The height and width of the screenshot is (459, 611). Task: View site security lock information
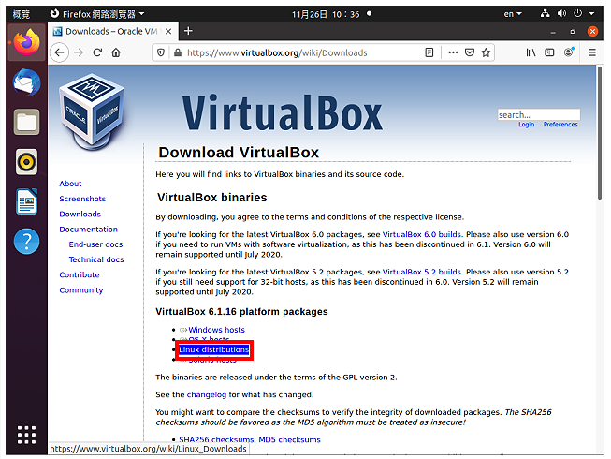coord(178,52)
